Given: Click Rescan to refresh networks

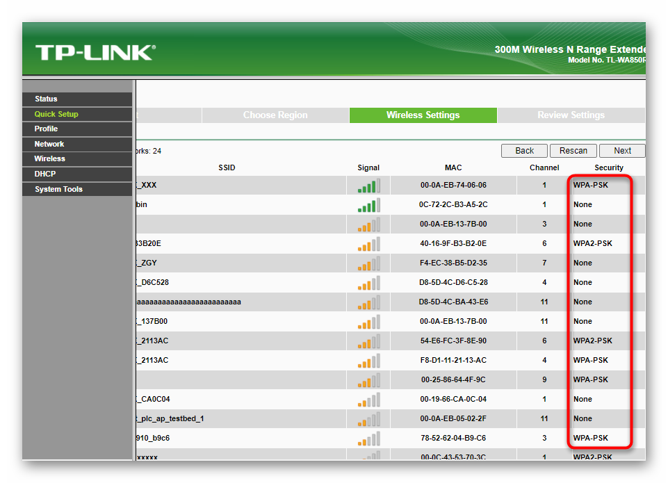Looking at the screenshot, I should click(x=573, y=151).
